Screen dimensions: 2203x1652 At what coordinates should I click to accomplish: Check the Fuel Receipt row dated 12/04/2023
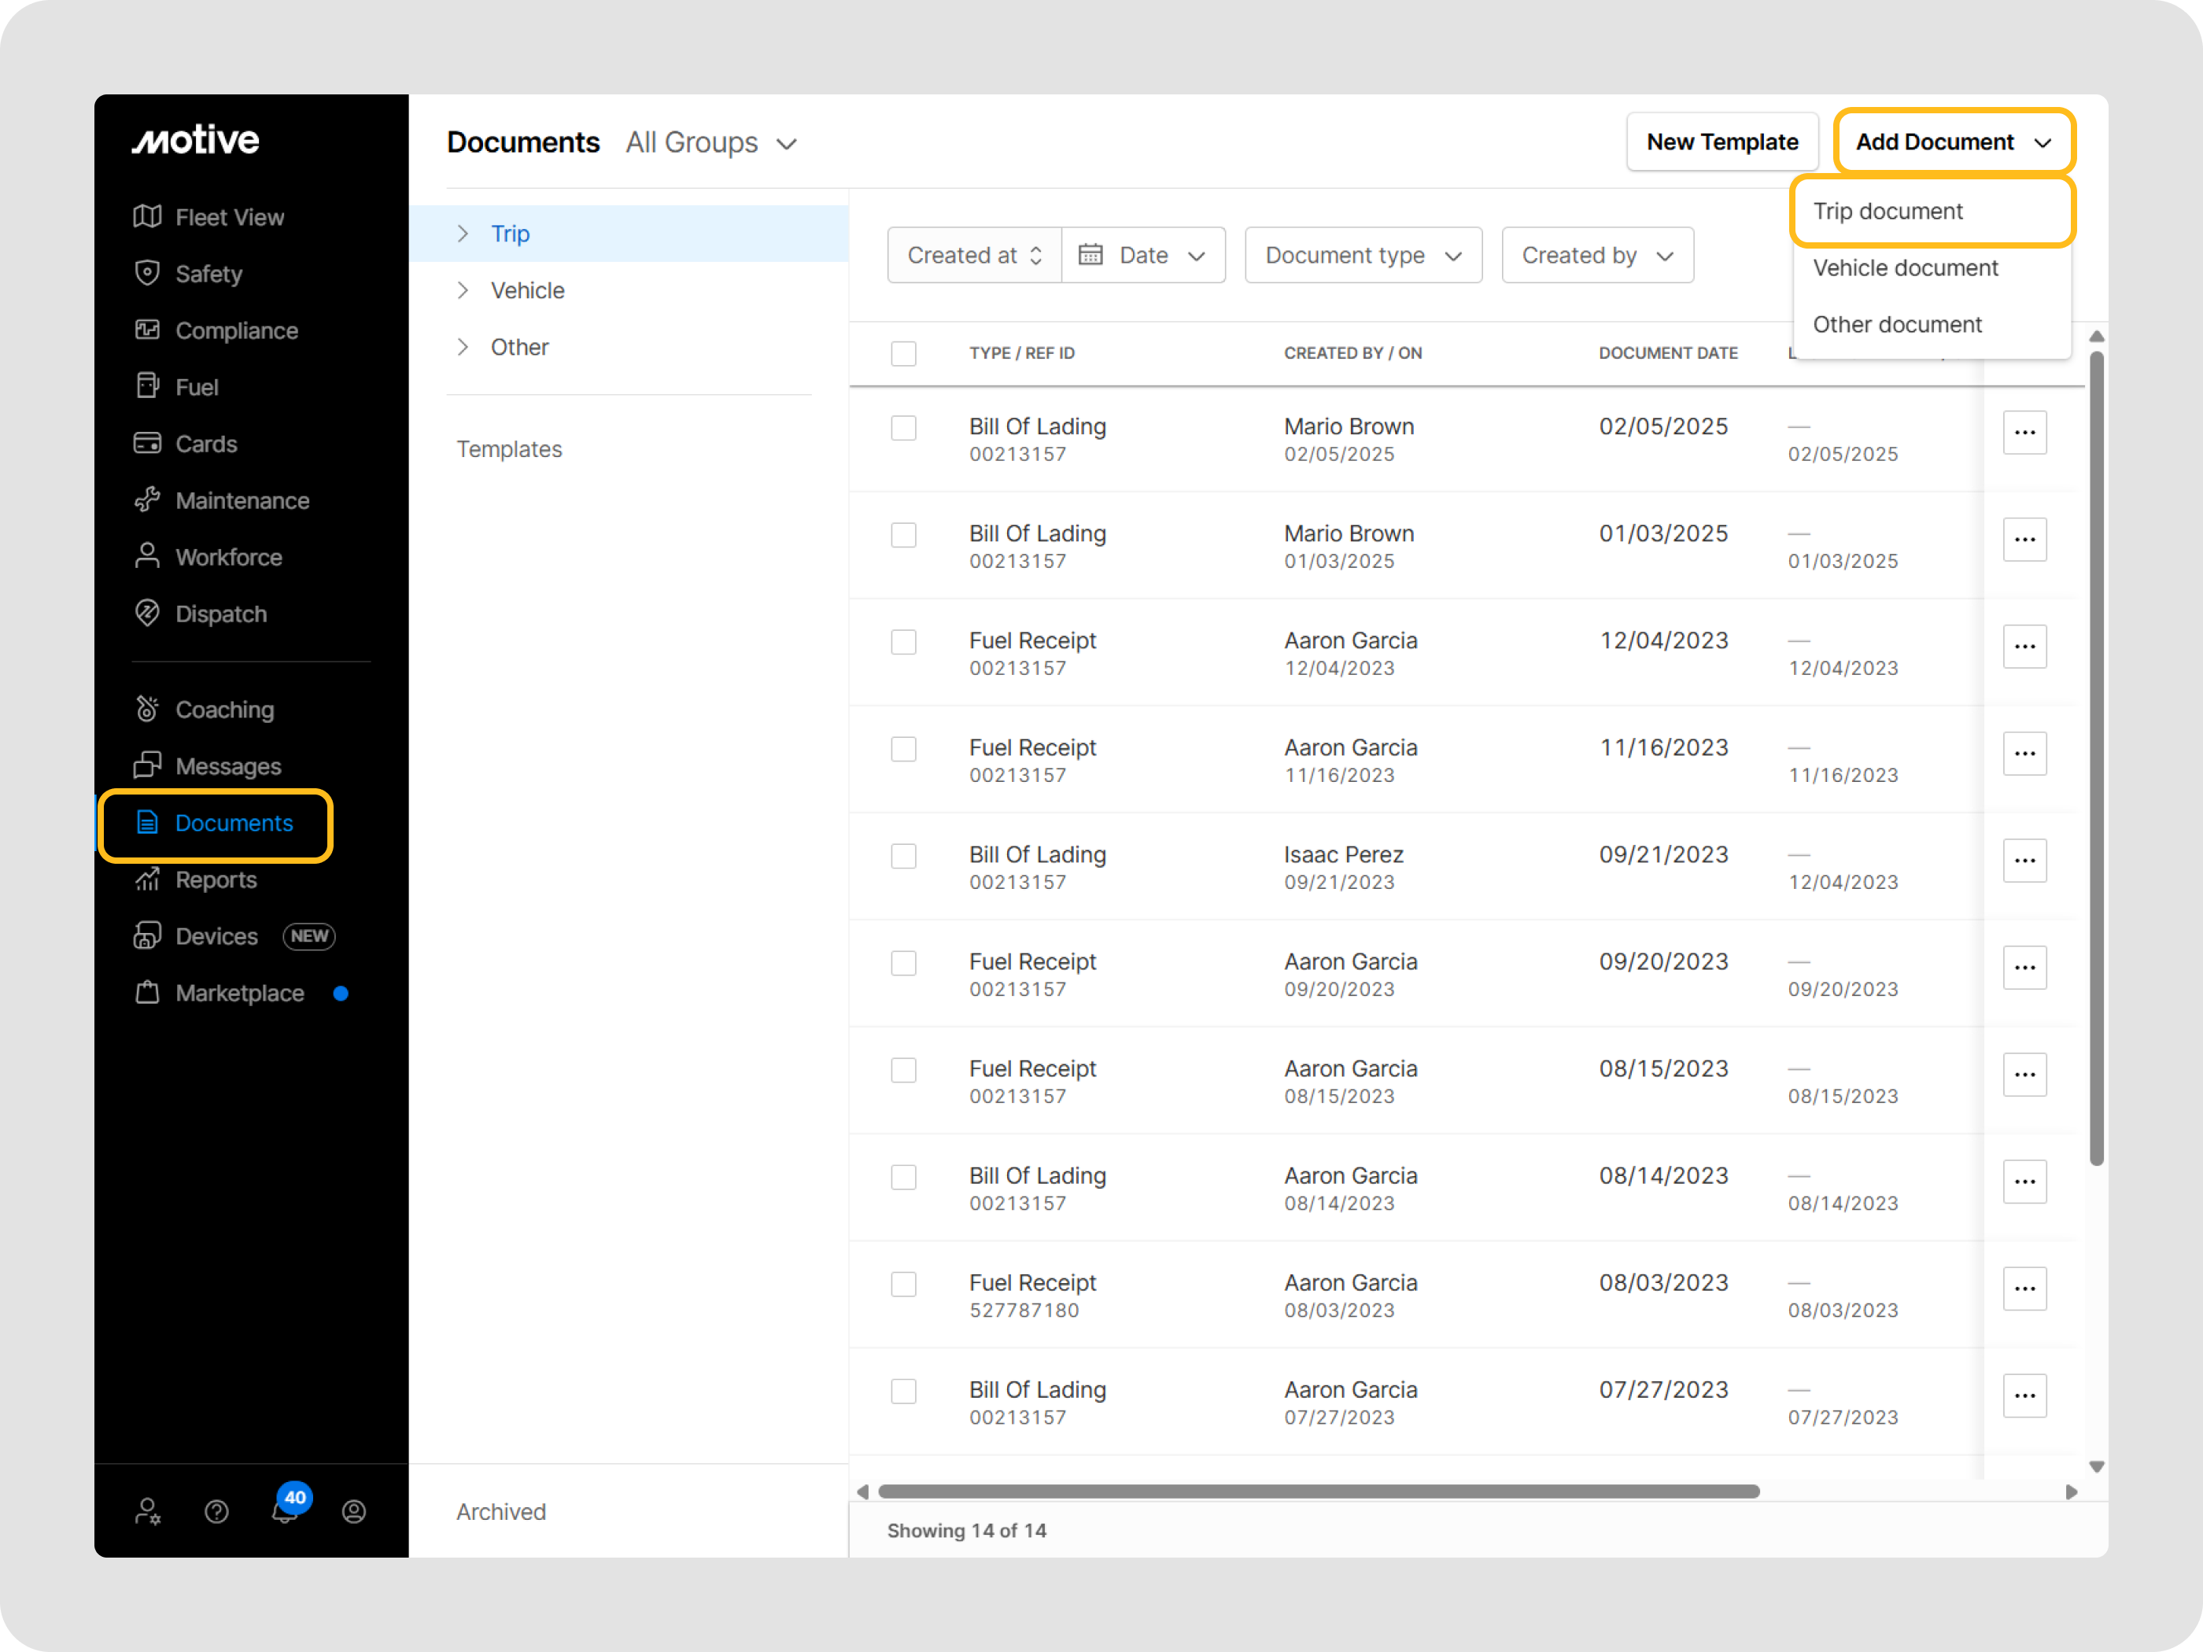click(903, 642)
